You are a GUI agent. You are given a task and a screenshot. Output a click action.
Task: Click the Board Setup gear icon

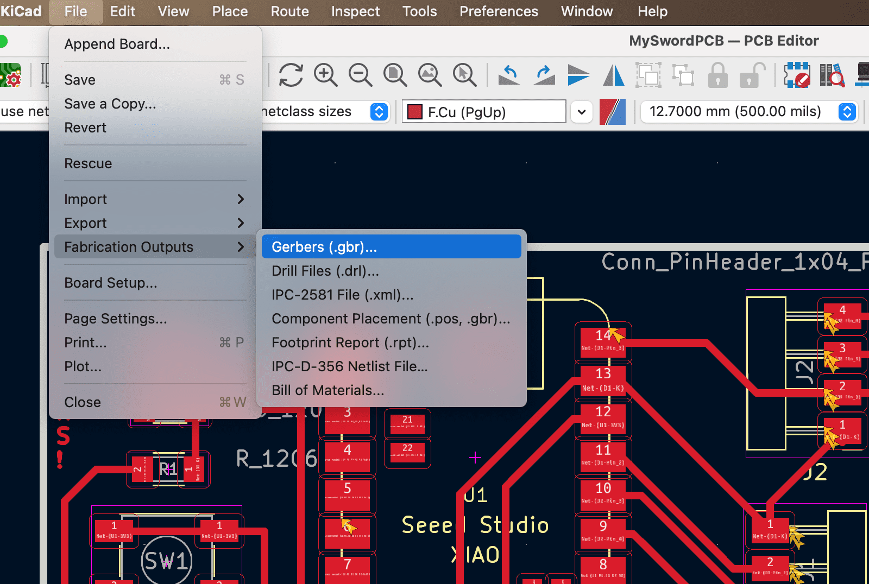tap(11, 75)
